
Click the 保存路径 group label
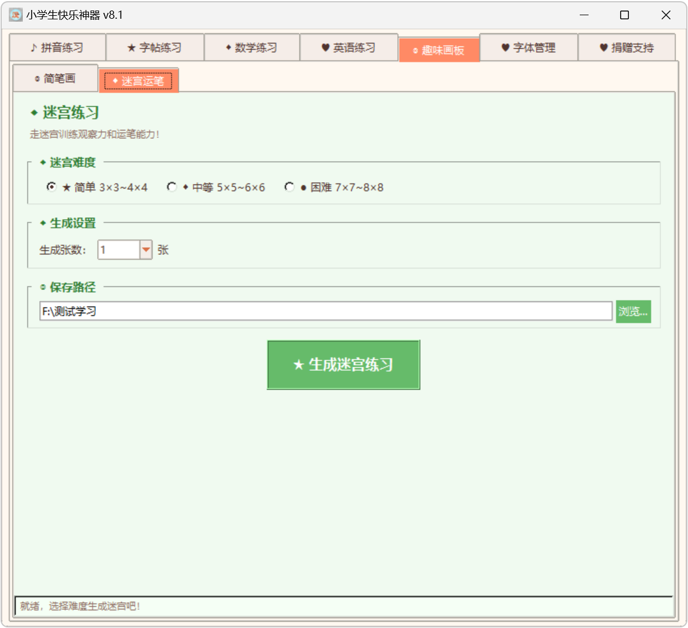tap(68, 288)
